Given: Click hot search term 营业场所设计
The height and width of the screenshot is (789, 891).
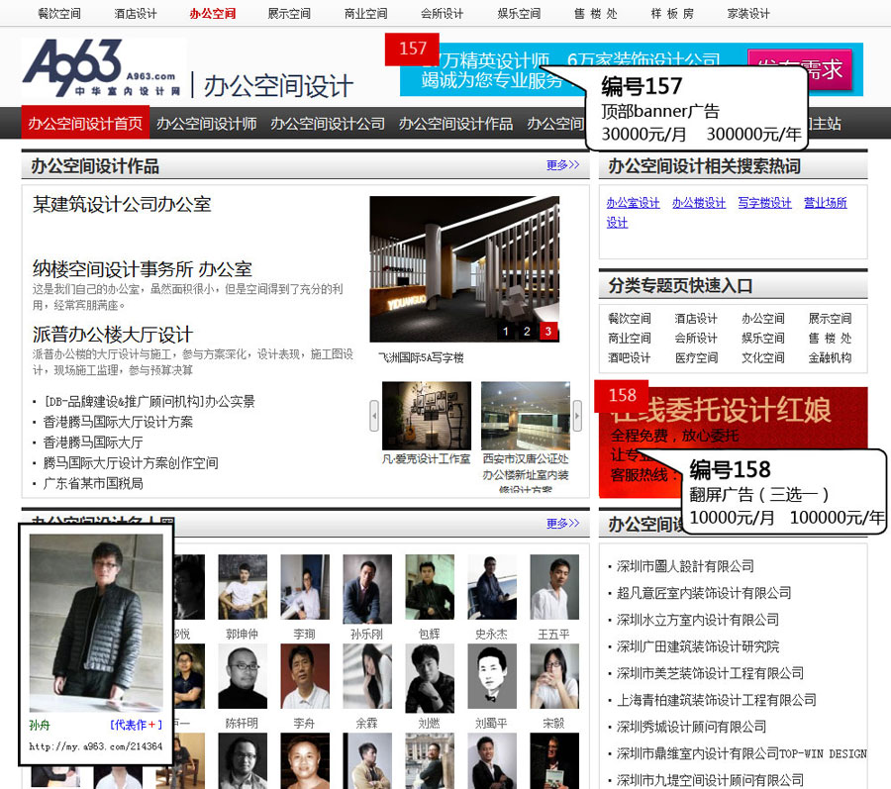Looking at the screenshot, I should [826, 203].
